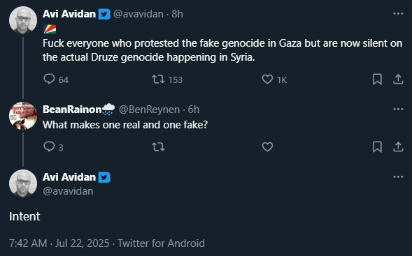Click the 7:42 AM · Jul 22, 2025 timestamp

59,243
